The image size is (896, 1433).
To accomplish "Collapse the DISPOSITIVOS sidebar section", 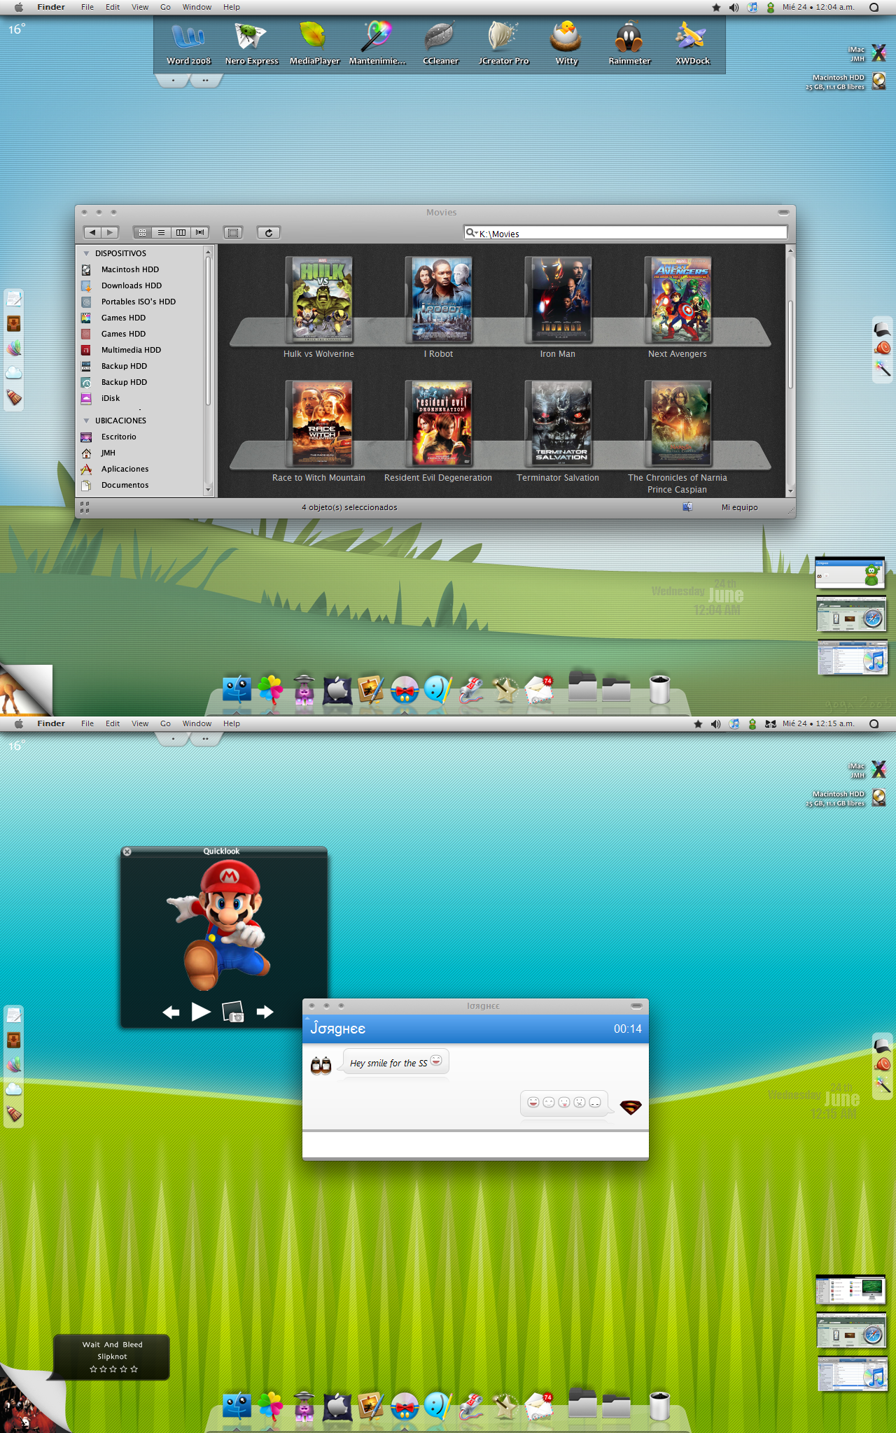I will pyautogui.click(x=87, y=253).
